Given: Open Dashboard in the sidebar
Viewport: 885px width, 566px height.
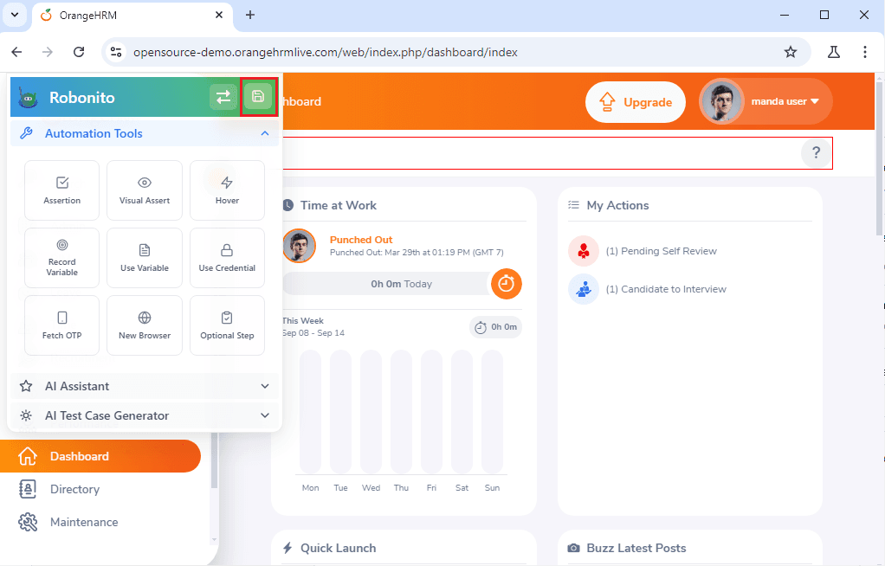Looking at the screenshot, I should (x=100, y=456).
